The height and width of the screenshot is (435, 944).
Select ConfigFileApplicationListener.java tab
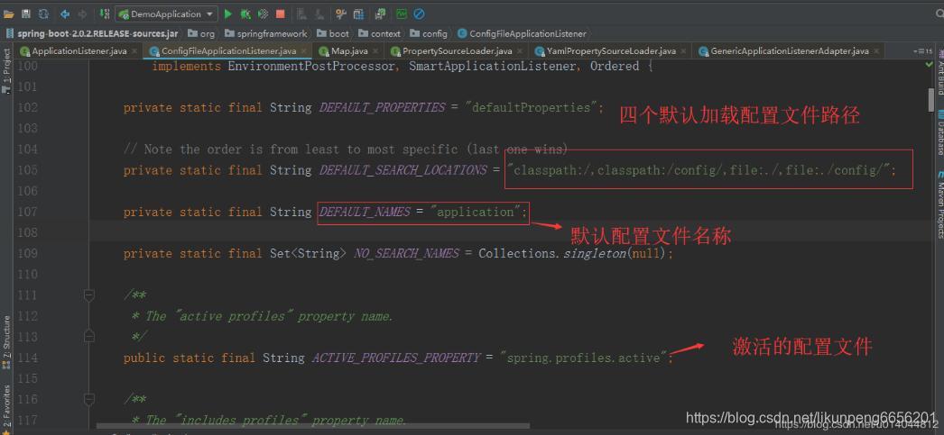tap(228, 51)
